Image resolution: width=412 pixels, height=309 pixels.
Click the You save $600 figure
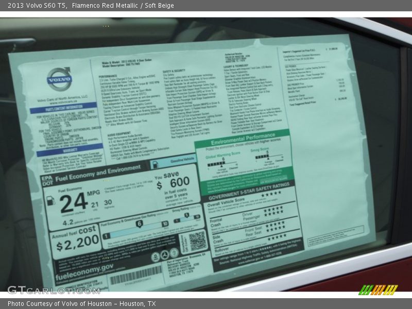pos(173,181)
